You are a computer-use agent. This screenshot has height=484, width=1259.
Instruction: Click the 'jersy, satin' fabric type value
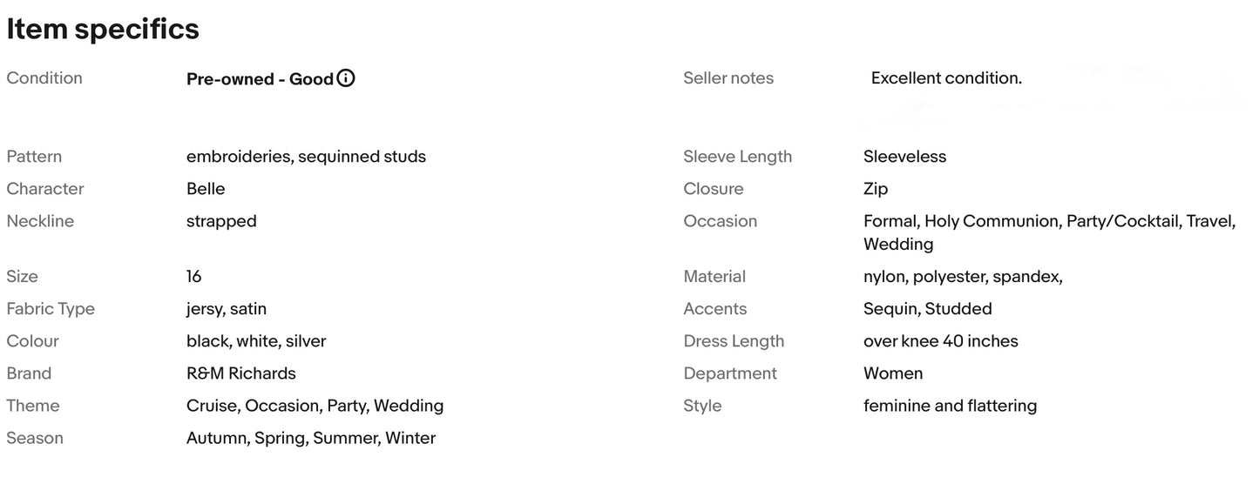coord(227,309)
